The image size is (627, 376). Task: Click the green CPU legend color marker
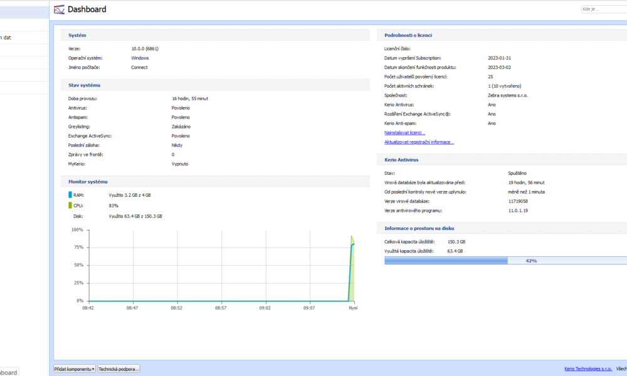point(70,205)
